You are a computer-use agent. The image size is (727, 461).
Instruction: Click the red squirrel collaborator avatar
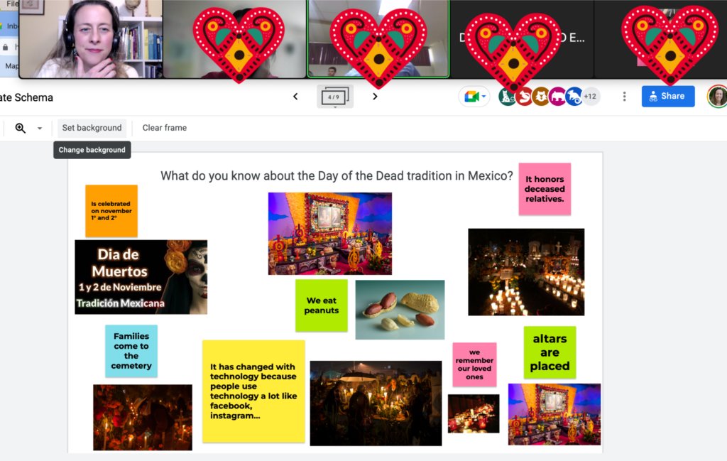click(x=524, y=97)
